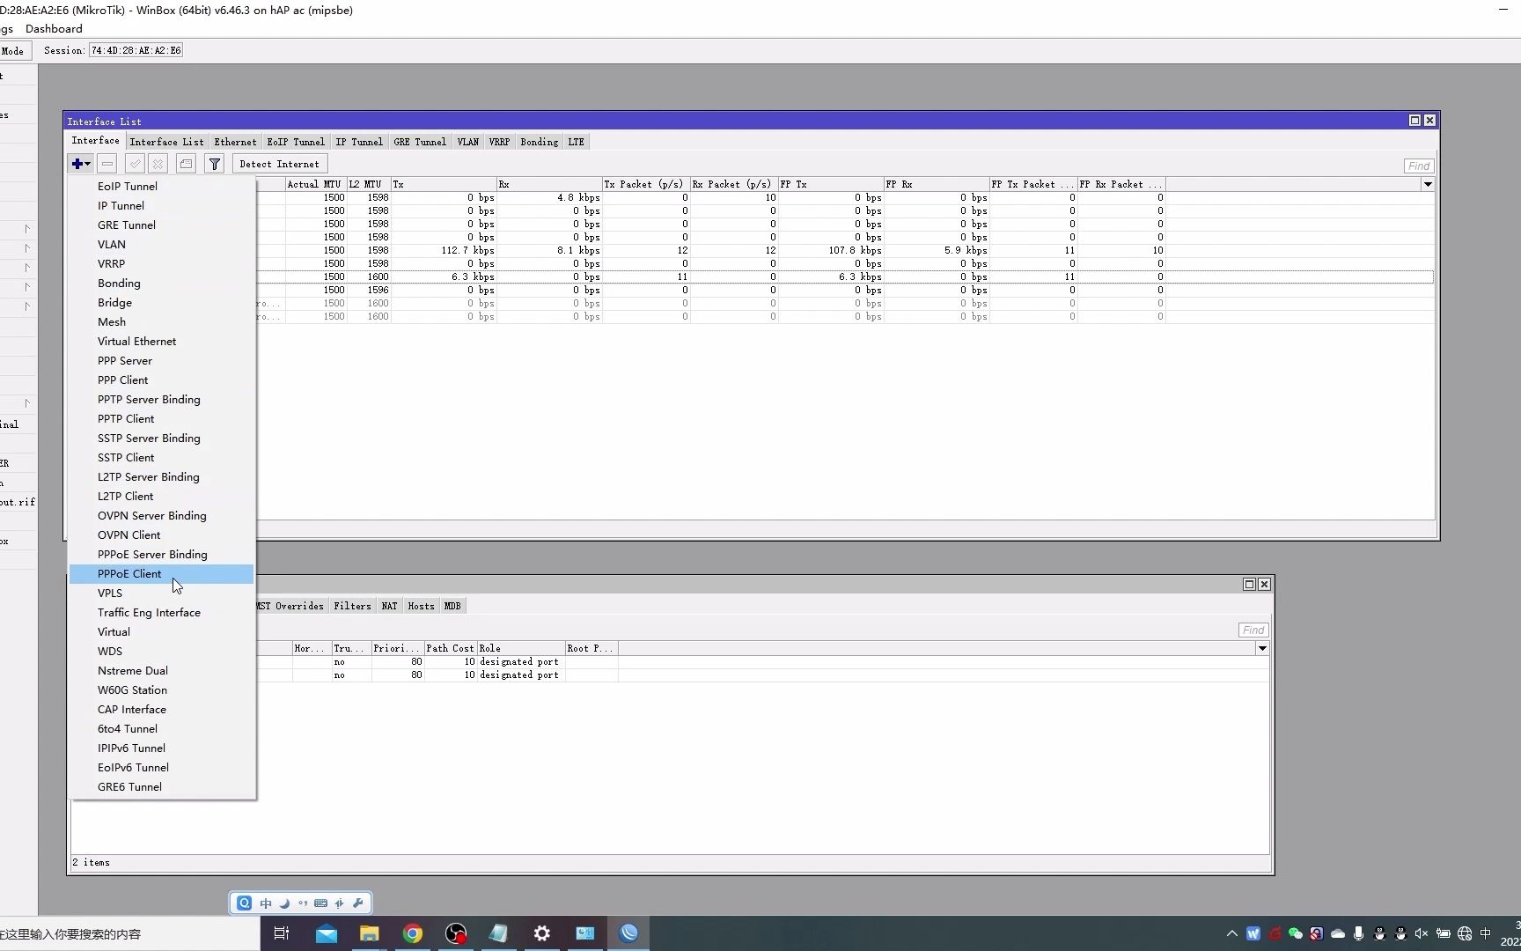Click the bridge window Find field

click(x=1253, y=630)
